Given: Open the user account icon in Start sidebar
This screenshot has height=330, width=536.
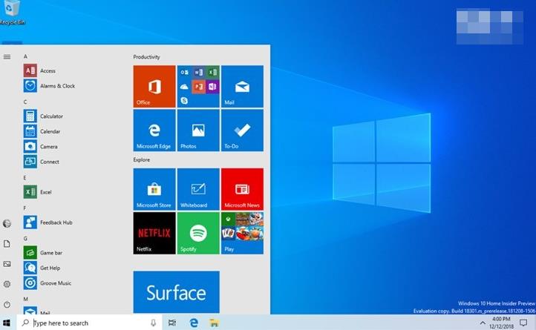Looking at the screenshot, I should [7, 223].
